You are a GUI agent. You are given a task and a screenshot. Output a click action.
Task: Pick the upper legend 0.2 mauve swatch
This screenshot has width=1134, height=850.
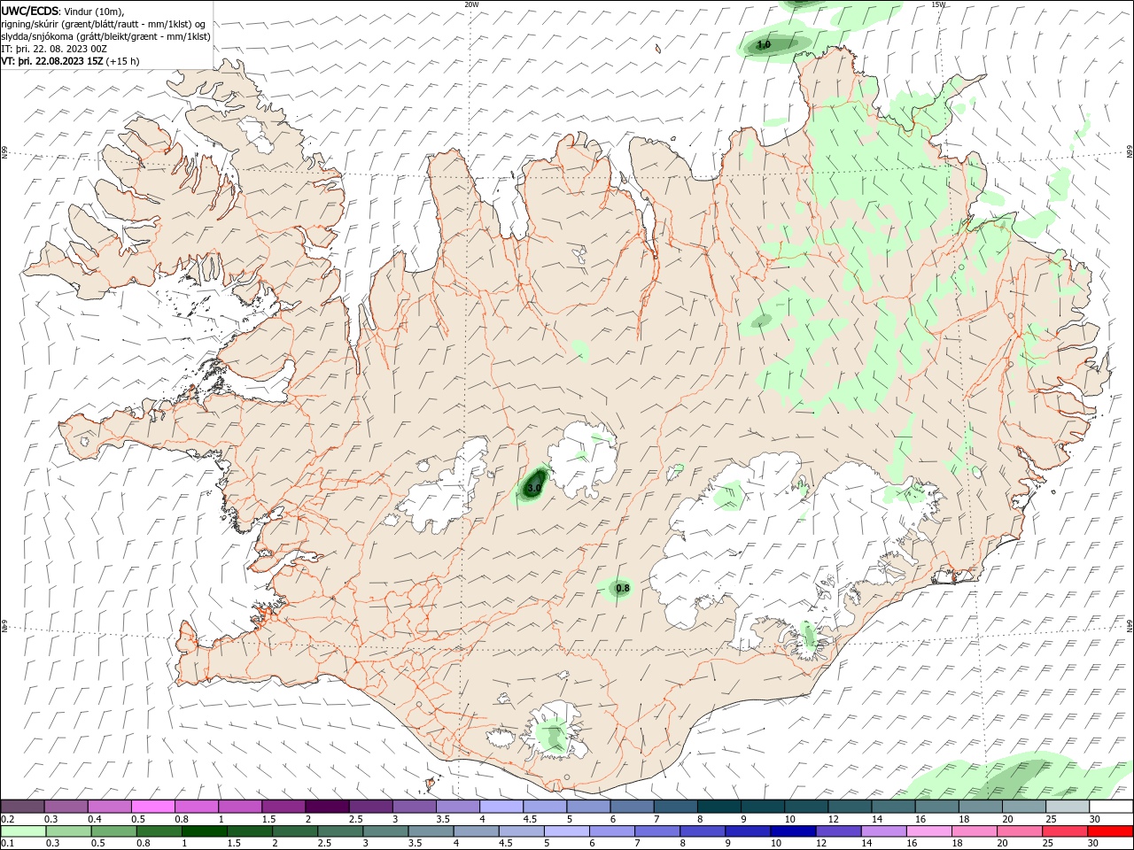[x=22, y=807]
